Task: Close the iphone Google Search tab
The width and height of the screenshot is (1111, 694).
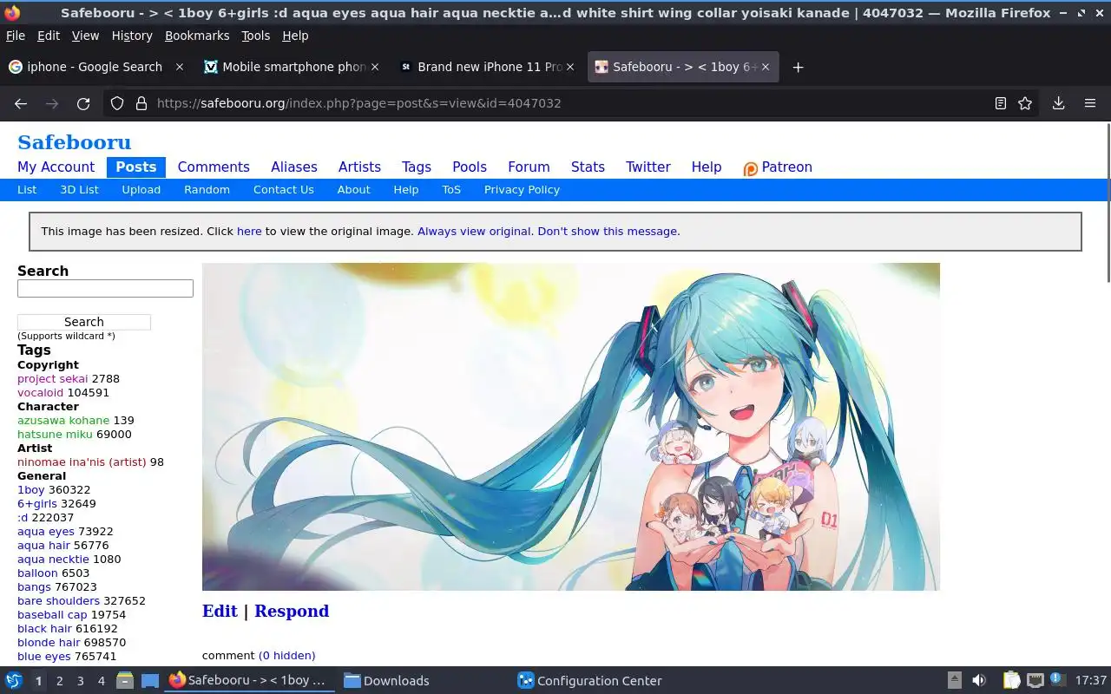Action: [180, 67]
